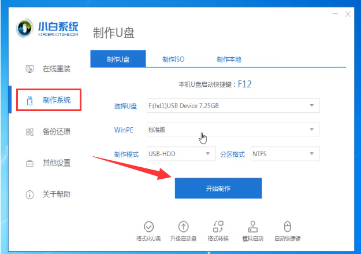Minimize the 小白系统 window

(335, 14)
